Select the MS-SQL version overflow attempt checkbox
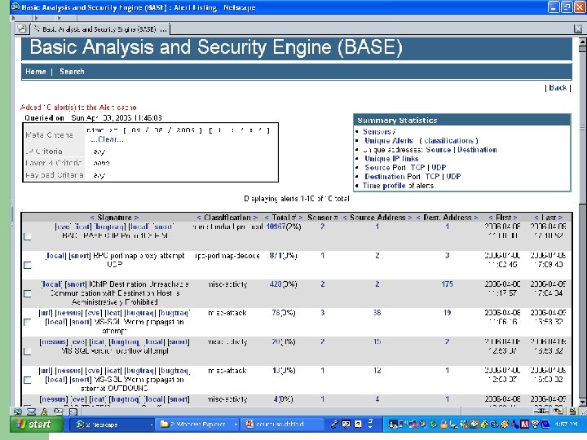The width and height of the screenshot is (587, 440). [28, 351]
